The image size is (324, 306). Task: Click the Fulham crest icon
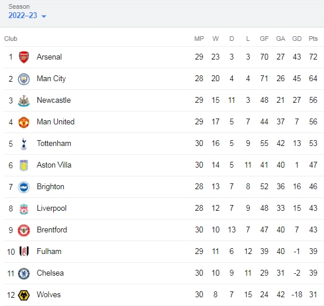[x=24, y=252]
